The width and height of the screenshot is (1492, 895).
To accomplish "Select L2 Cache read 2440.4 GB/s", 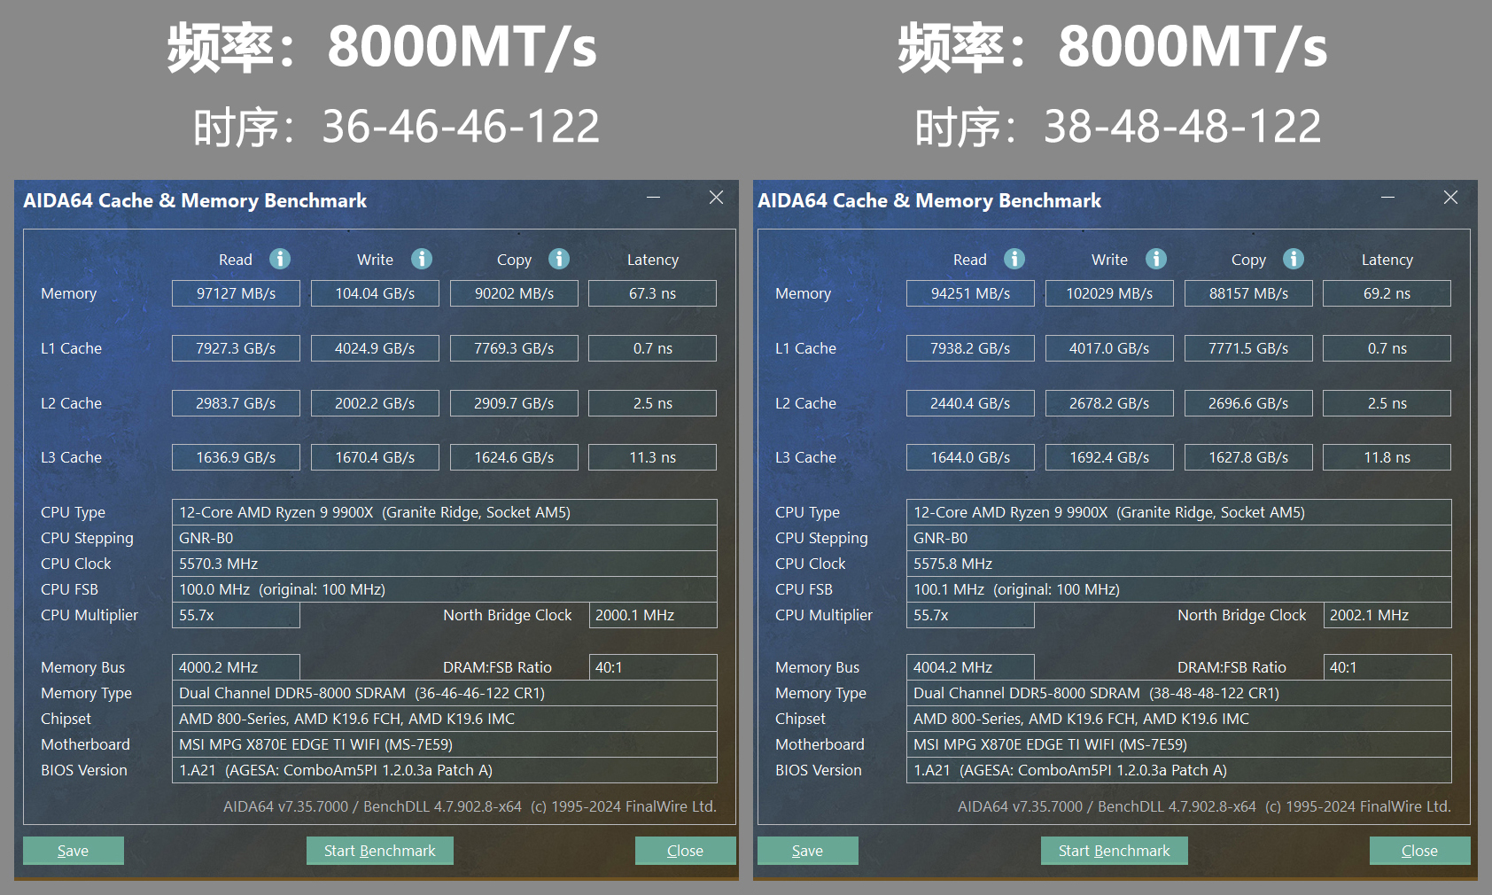I will pyautogui.click(x=970, y=403).
